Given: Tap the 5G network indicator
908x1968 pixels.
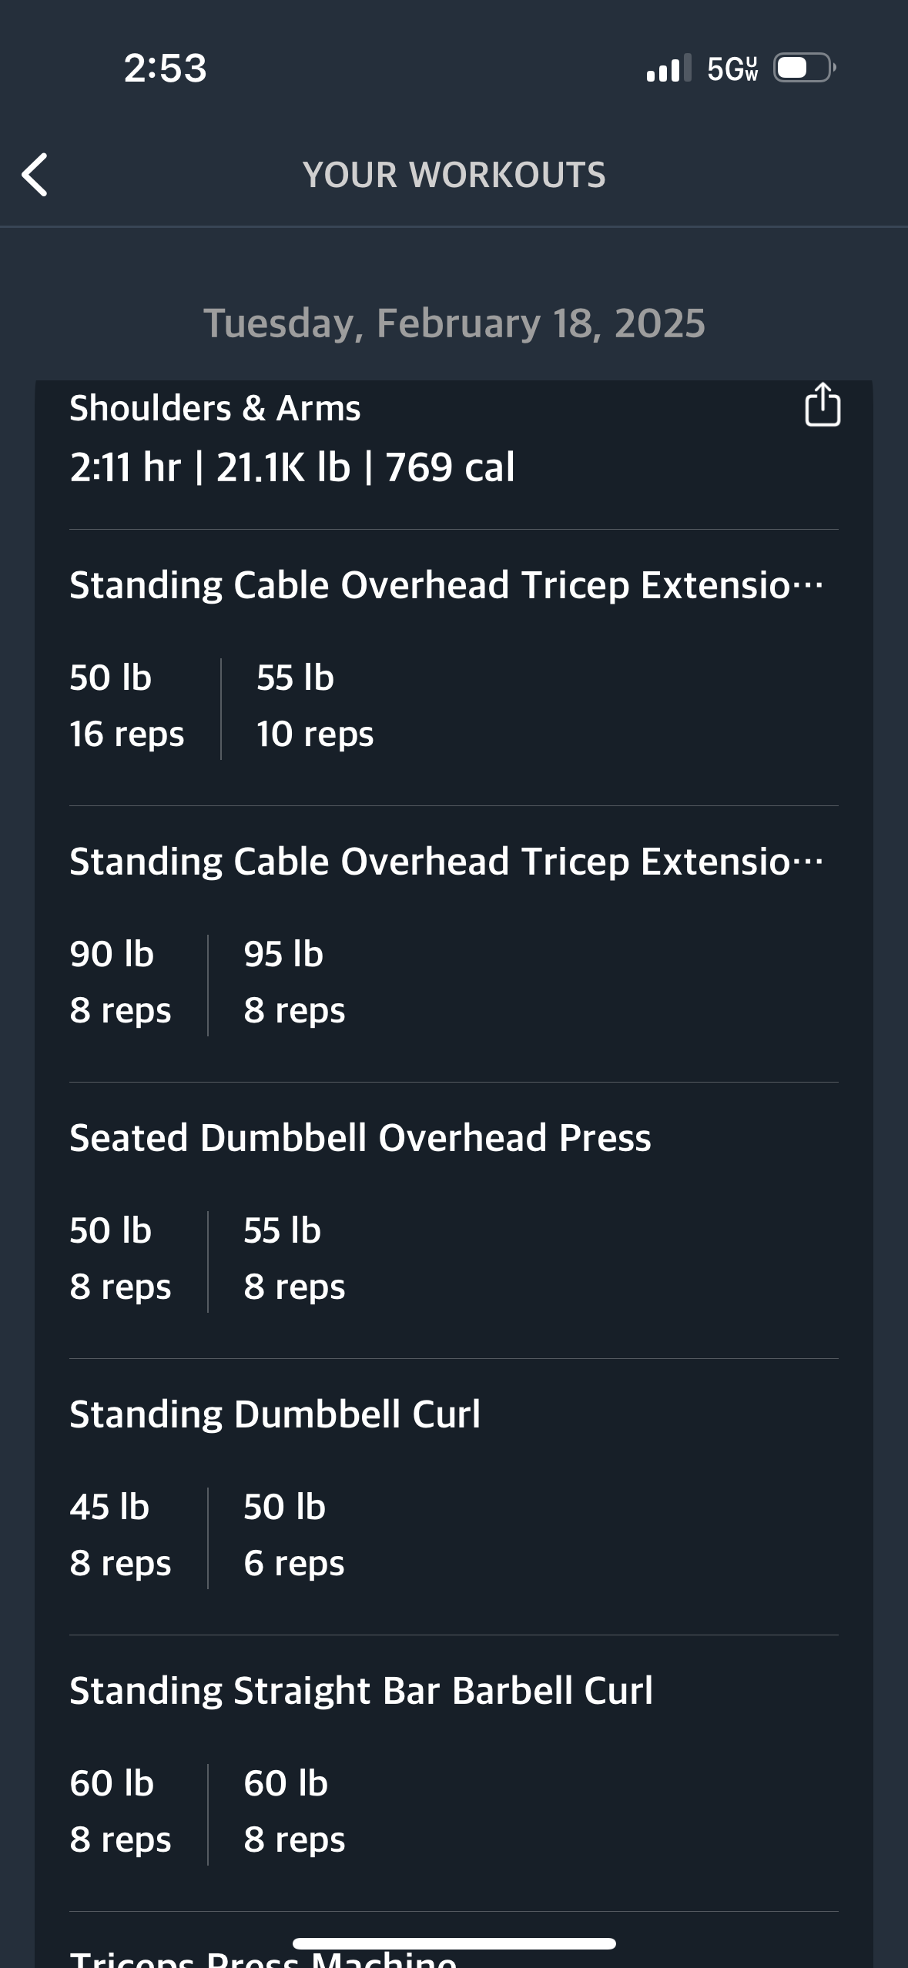Looking at the screenshot, I should (x=732, y=69).
